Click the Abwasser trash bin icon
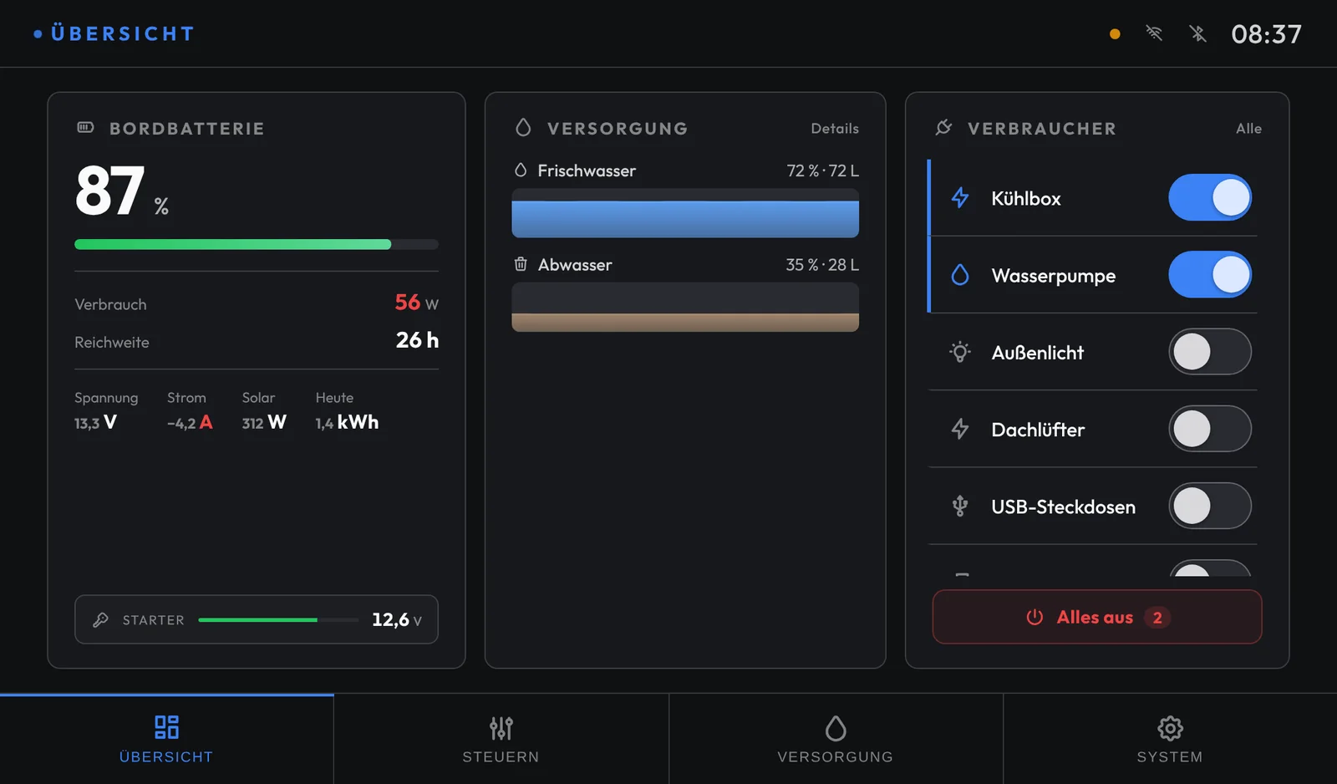 pos(521,264)
